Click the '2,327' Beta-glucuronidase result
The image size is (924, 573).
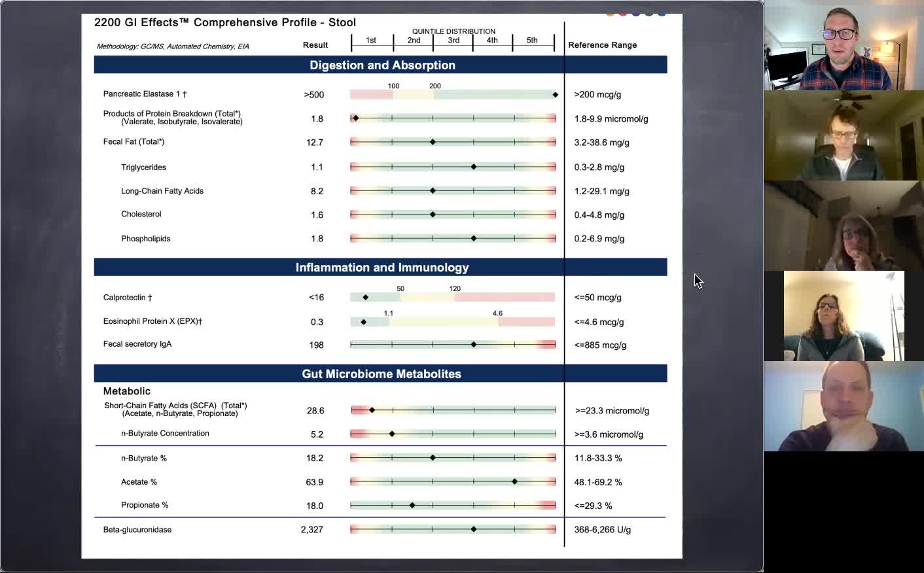click(x=312, y=530)
